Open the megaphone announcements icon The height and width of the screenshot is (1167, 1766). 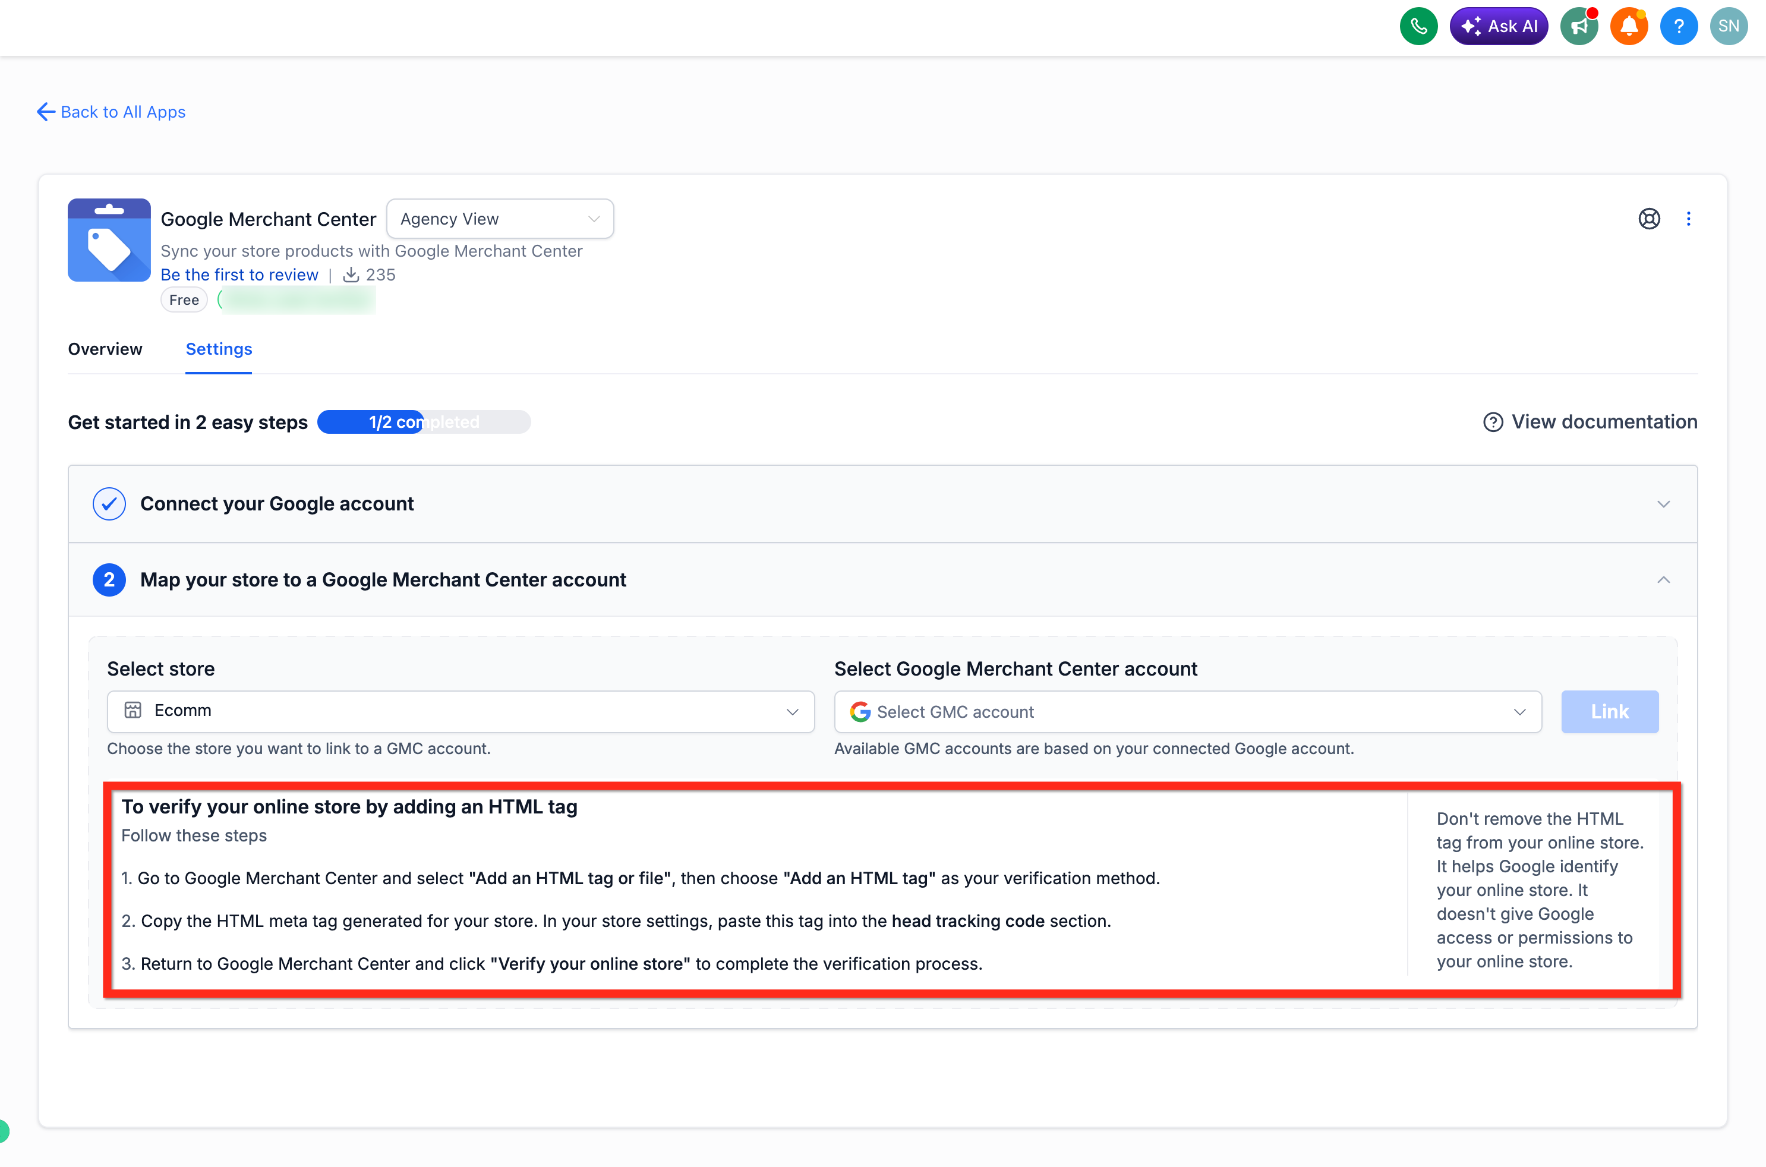tap(1579, 27)
